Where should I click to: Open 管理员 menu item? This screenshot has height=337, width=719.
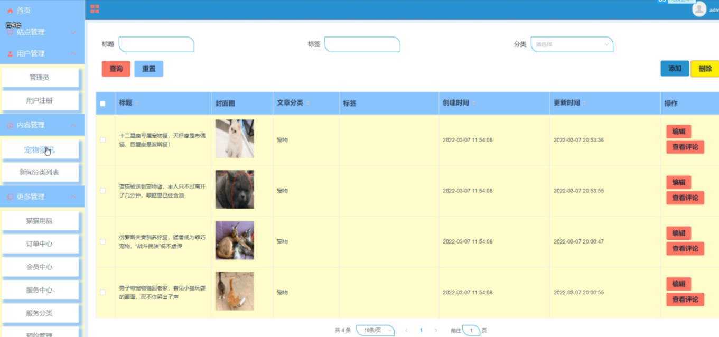click(40, 78)
